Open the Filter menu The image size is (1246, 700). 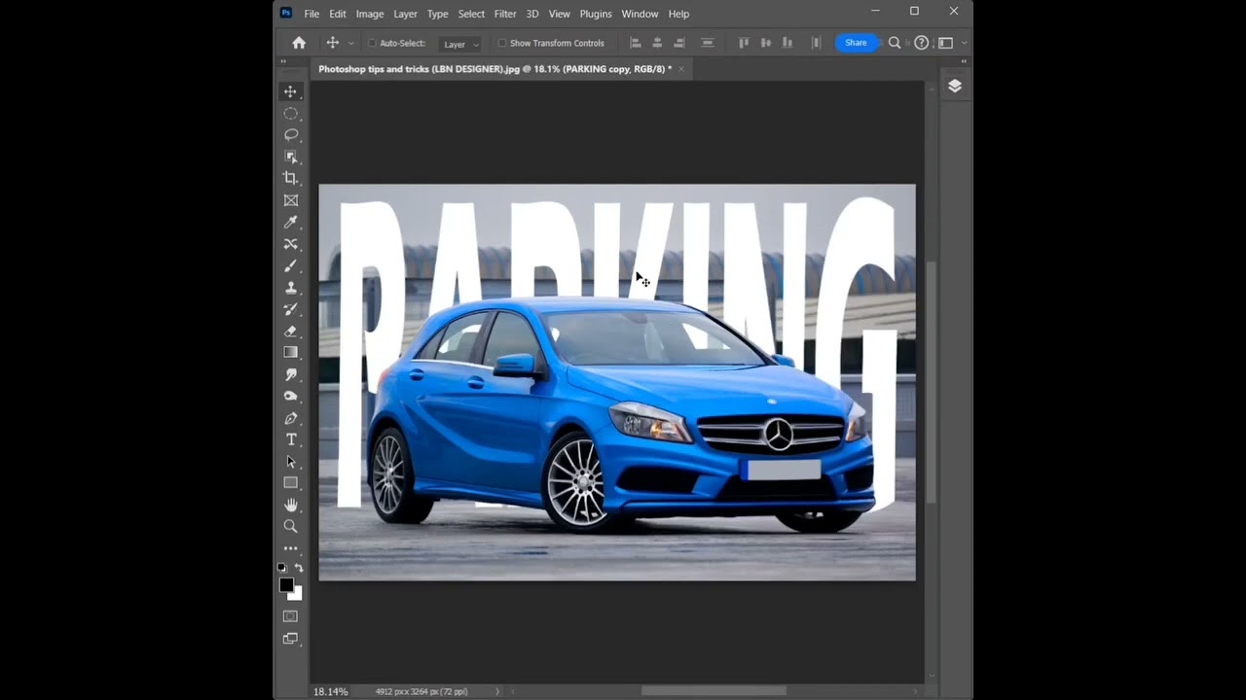pos(505,14)
